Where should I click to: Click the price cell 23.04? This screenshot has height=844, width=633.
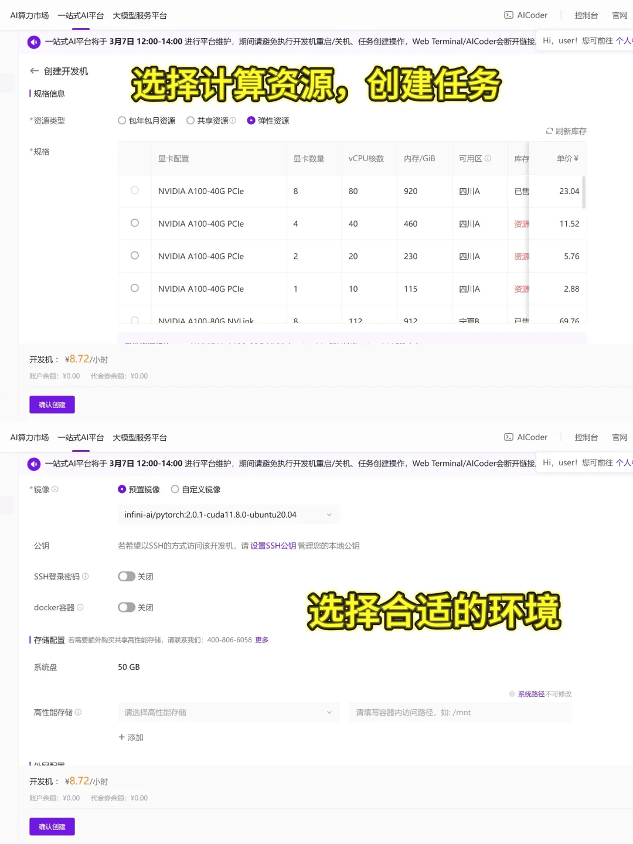(x=569, y=191)
